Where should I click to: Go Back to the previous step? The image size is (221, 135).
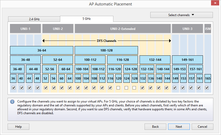click(x=155, y=127)
